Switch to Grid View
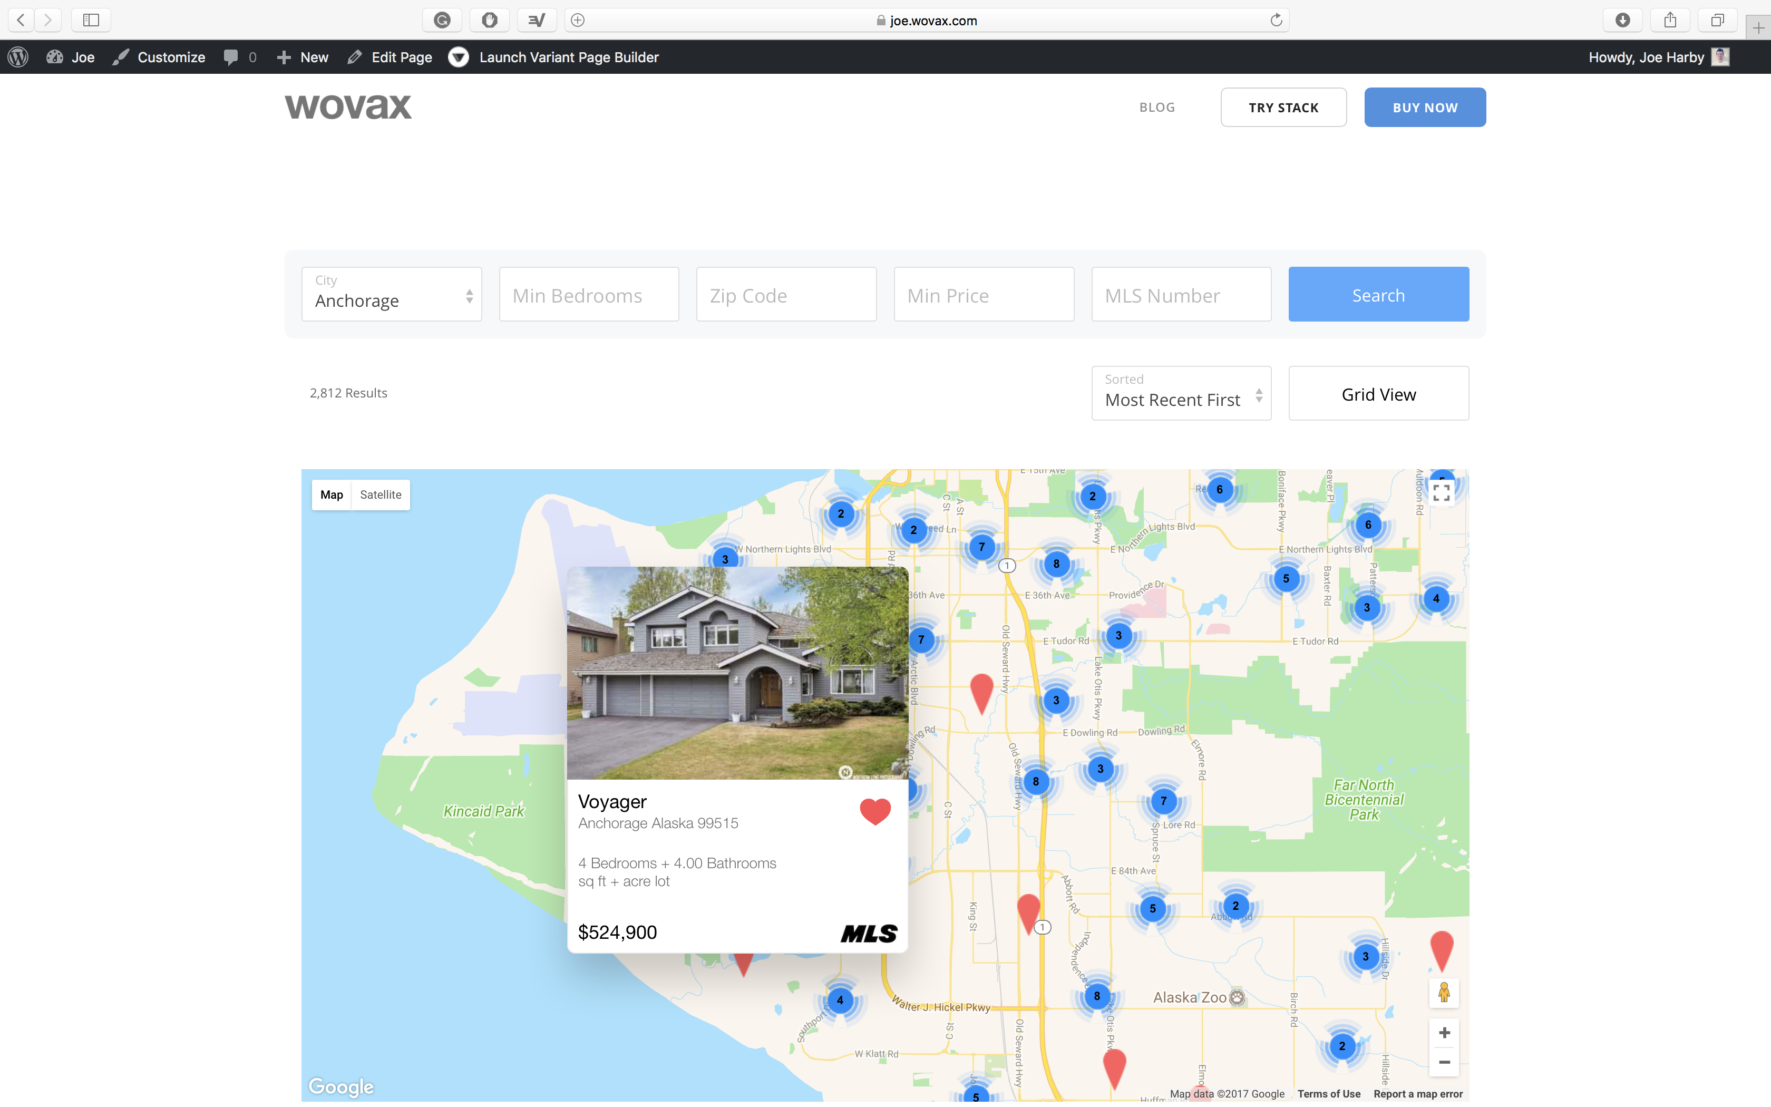Viewport: 1771px width, 1107px height. click(x=1378, y=394)
